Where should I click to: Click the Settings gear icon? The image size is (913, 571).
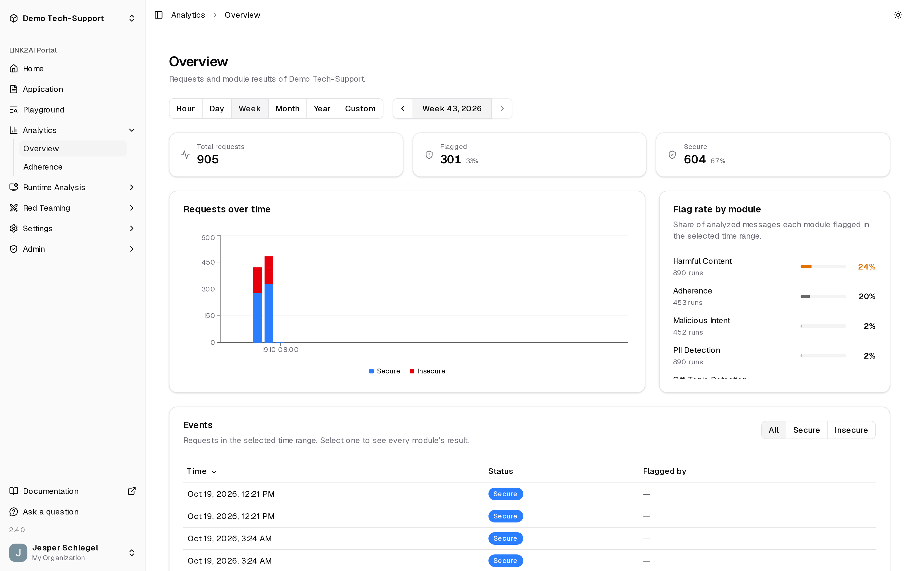coord(14,228)
